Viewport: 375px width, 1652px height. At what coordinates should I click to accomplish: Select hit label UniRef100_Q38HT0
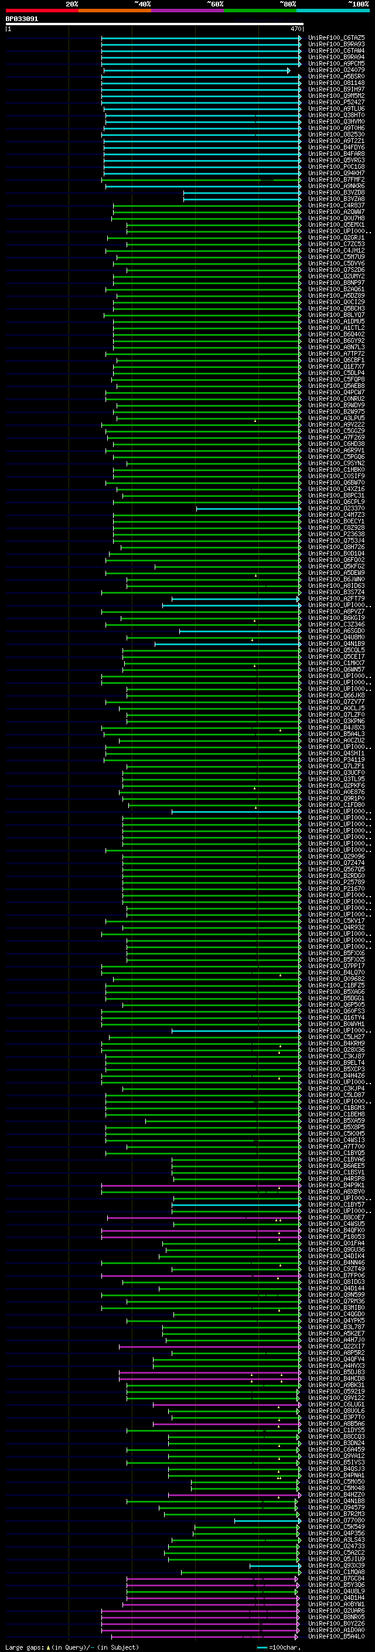coord(336,115)
